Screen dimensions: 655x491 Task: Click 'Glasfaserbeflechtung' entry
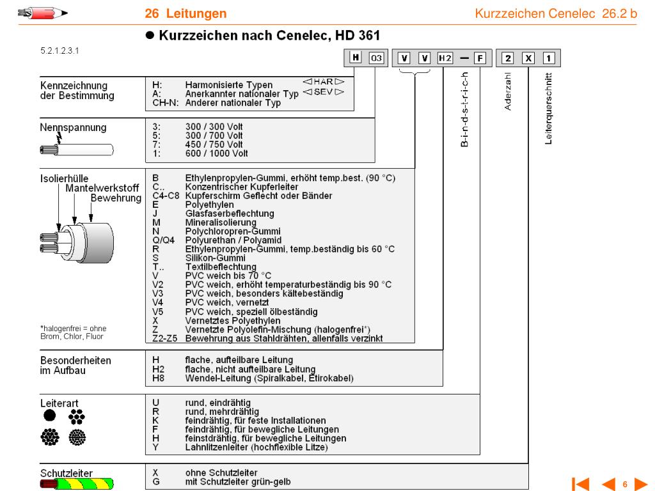point(230,214)
